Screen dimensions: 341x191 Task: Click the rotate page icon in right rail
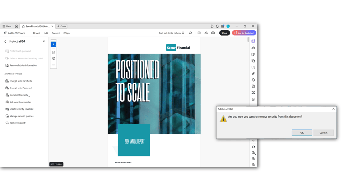coord(253,147)
